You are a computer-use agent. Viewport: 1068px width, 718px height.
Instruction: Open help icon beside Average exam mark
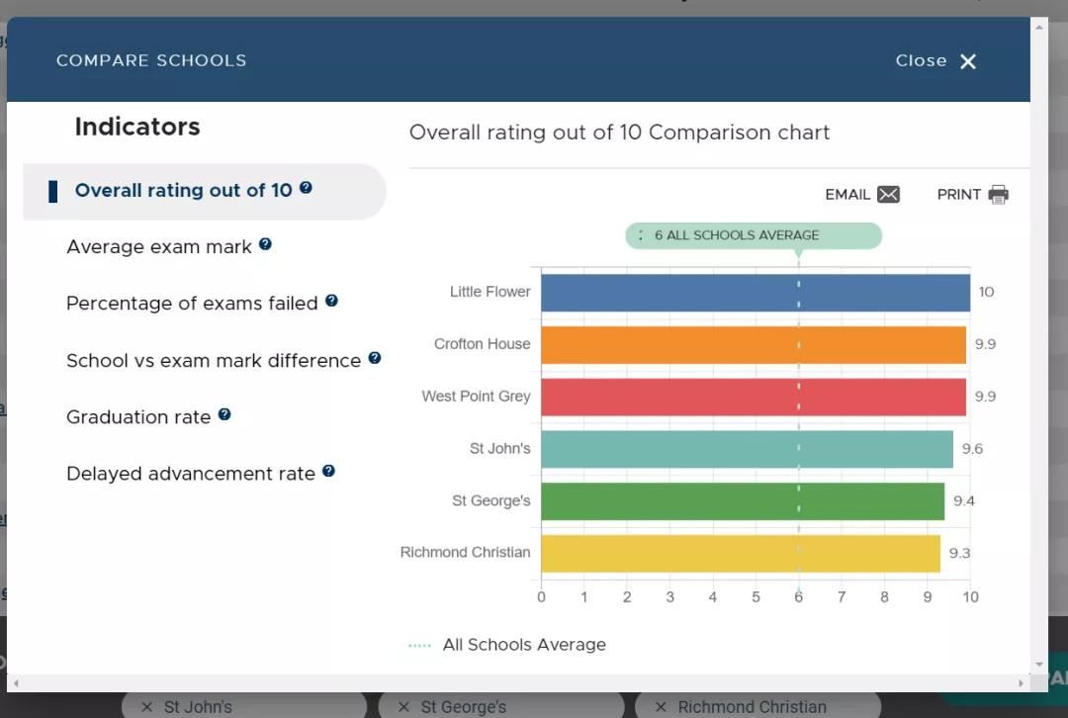click(265, 244)
